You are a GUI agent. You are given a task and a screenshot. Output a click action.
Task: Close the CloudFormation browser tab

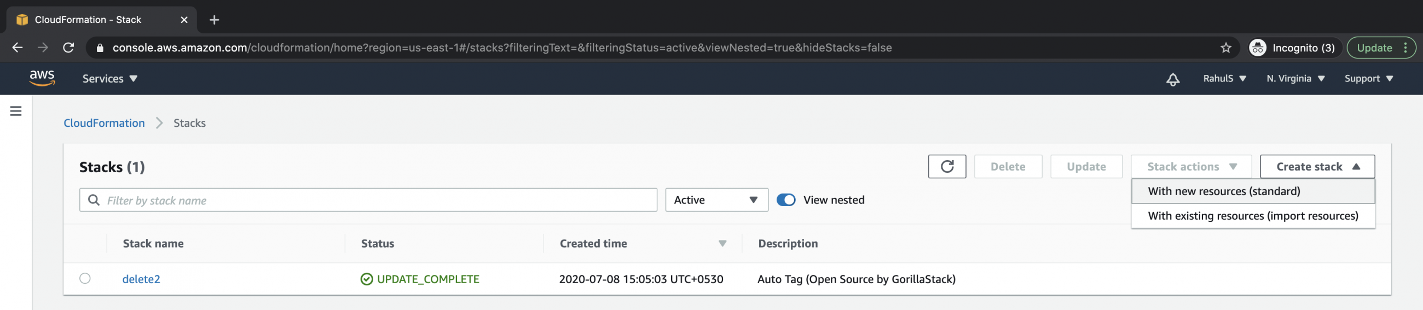coord(184,20)
